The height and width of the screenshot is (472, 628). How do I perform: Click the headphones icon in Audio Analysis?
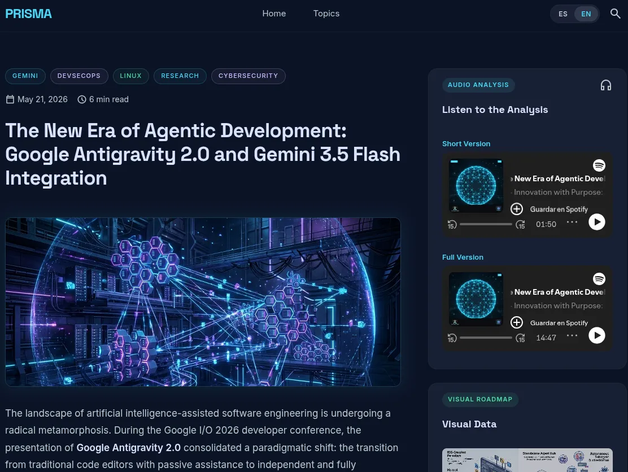(x=605, y=85)
